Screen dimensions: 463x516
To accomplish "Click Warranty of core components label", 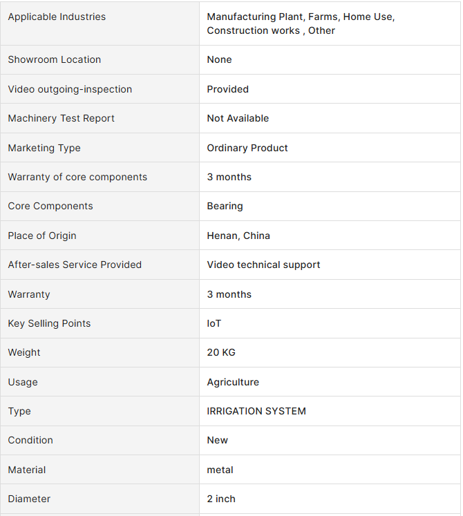I will coord(77,177).
